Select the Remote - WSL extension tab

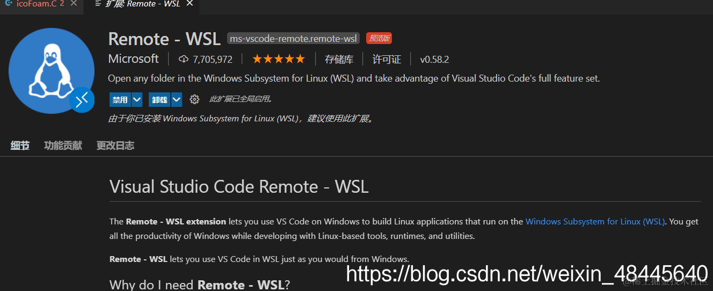click(142, 4)
